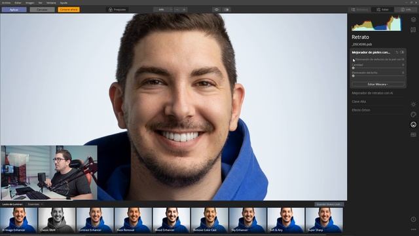419x236 pixels.
Task: Expand the Clave Alta tool
Action: (x=359, y=102)
